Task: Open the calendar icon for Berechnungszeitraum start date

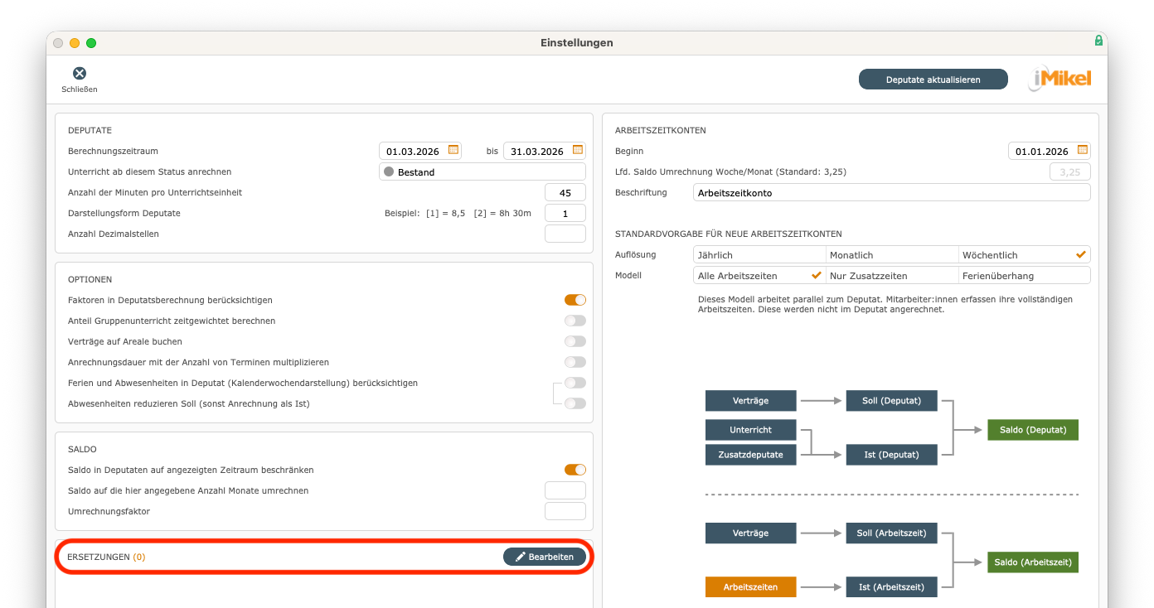Action: click(x=453, y=151)
